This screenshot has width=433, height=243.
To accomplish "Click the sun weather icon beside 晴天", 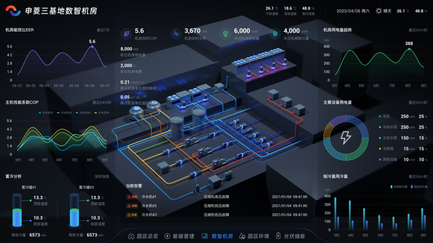I will tap(378, 11).
